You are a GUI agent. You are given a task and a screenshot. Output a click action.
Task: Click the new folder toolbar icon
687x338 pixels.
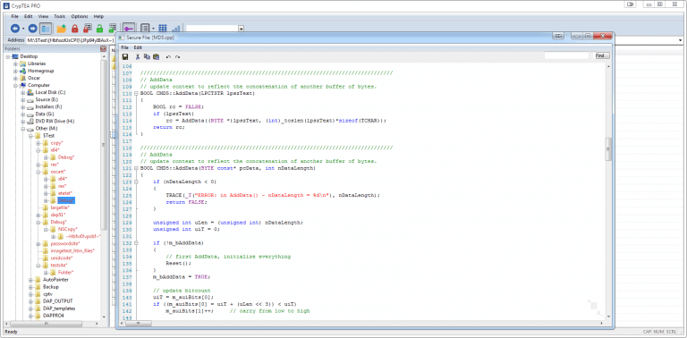point(62,29)
